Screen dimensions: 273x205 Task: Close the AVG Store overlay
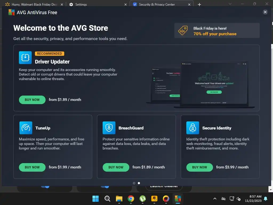coord(265,12)
